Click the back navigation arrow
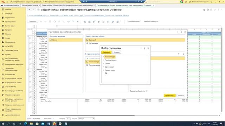The width and height of the screenshot is (225, 126). coord(30,10)
